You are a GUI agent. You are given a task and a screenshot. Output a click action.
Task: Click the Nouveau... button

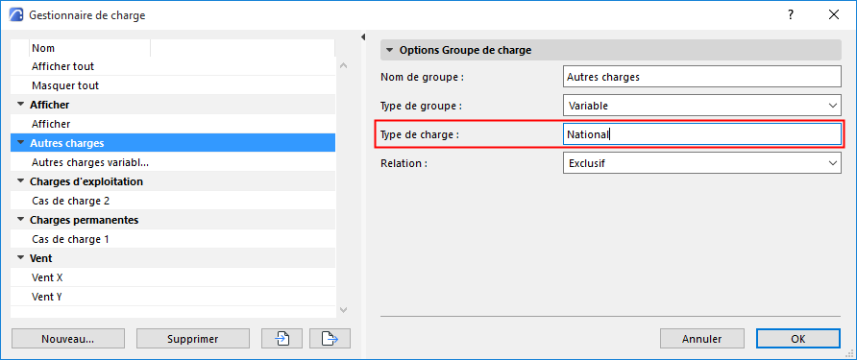tap(68, 339)
